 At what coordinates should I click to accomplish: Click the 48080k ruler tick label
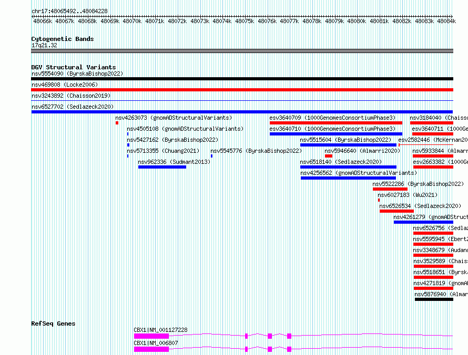click(x=357, y=21)
